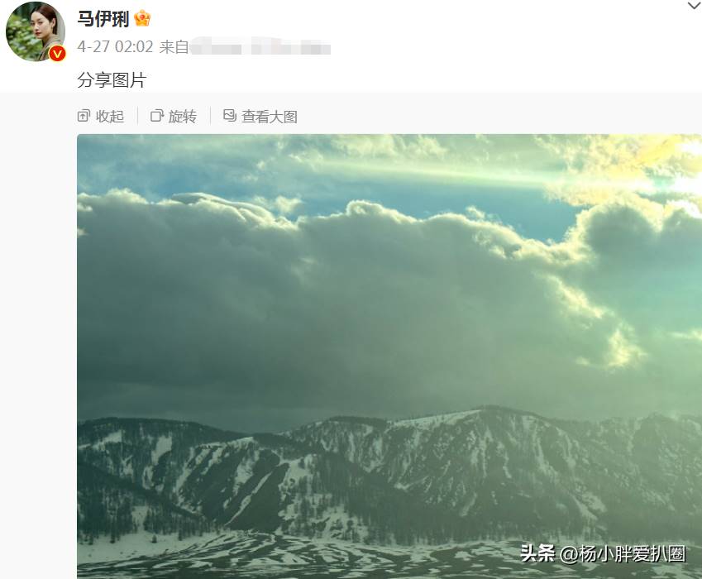The image size is (702, 579).
Task: Rotate the photo using 旋转 label
Action: (x=183, y=117)
